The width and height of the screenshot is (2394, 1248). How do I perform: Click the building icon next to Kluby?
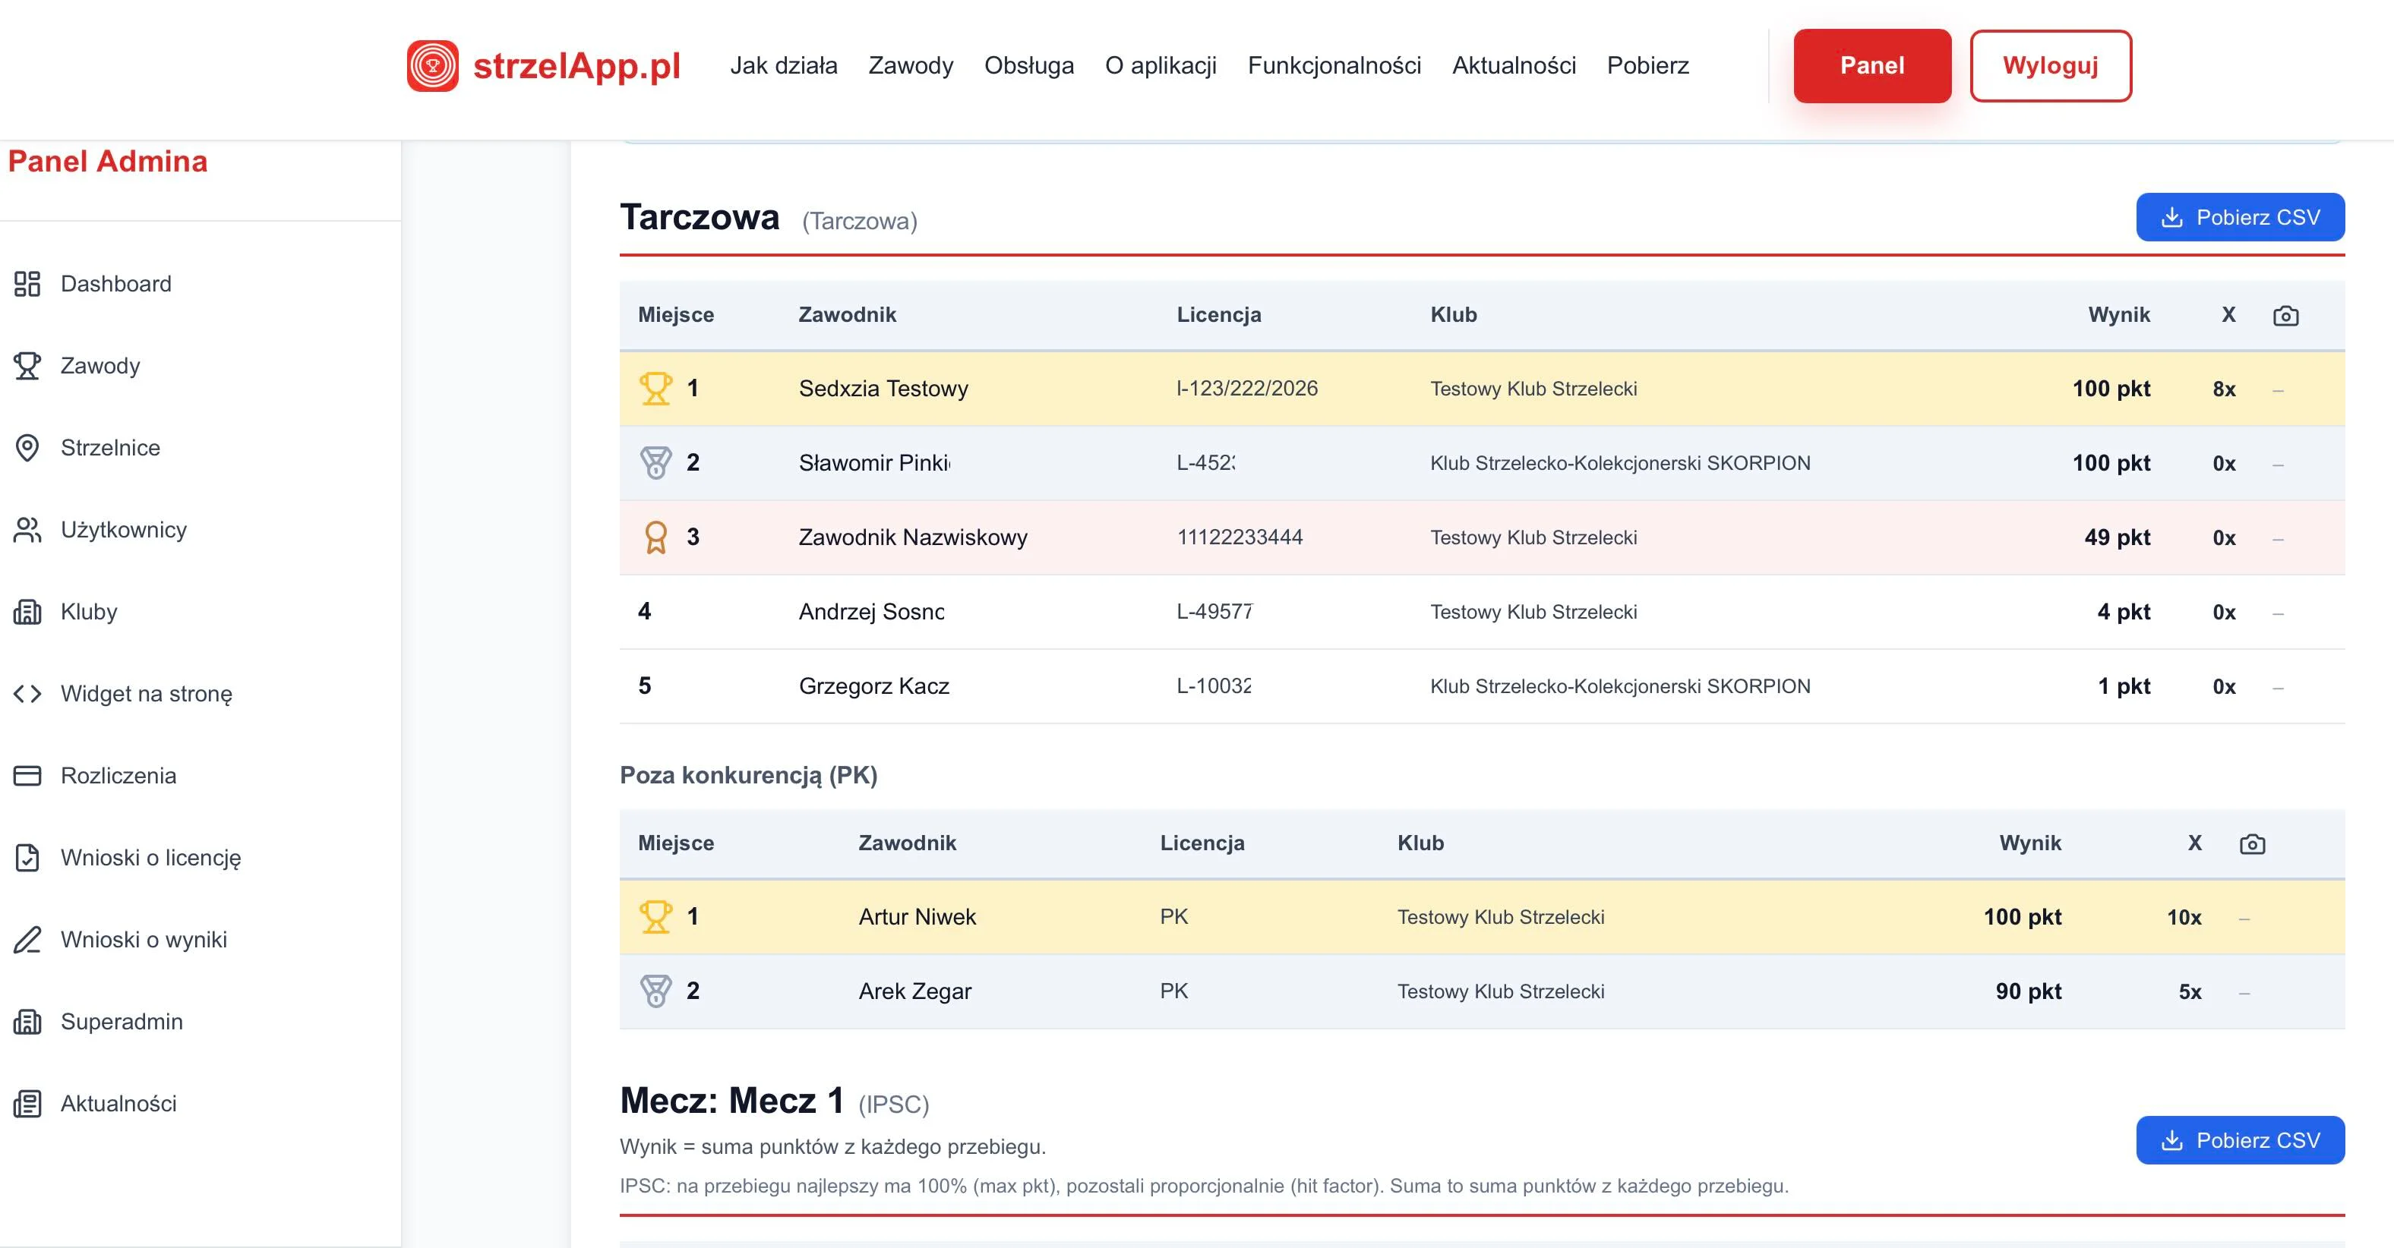[x=27, y=612]
